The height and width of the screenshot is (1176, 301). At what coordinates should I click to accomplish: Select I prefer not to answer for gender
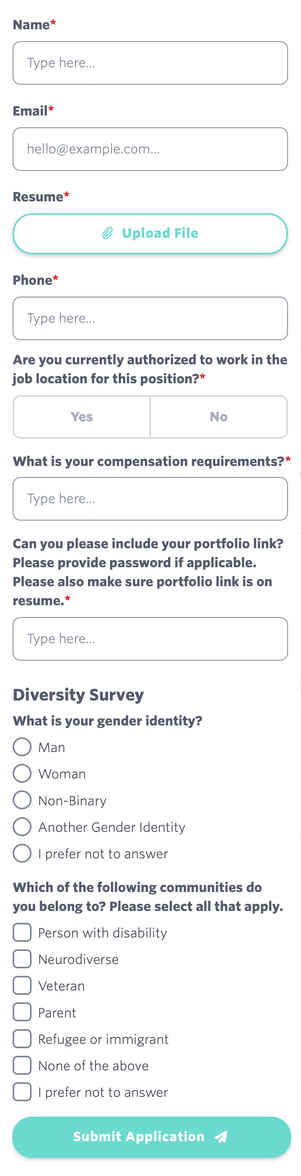coord(22,853)
